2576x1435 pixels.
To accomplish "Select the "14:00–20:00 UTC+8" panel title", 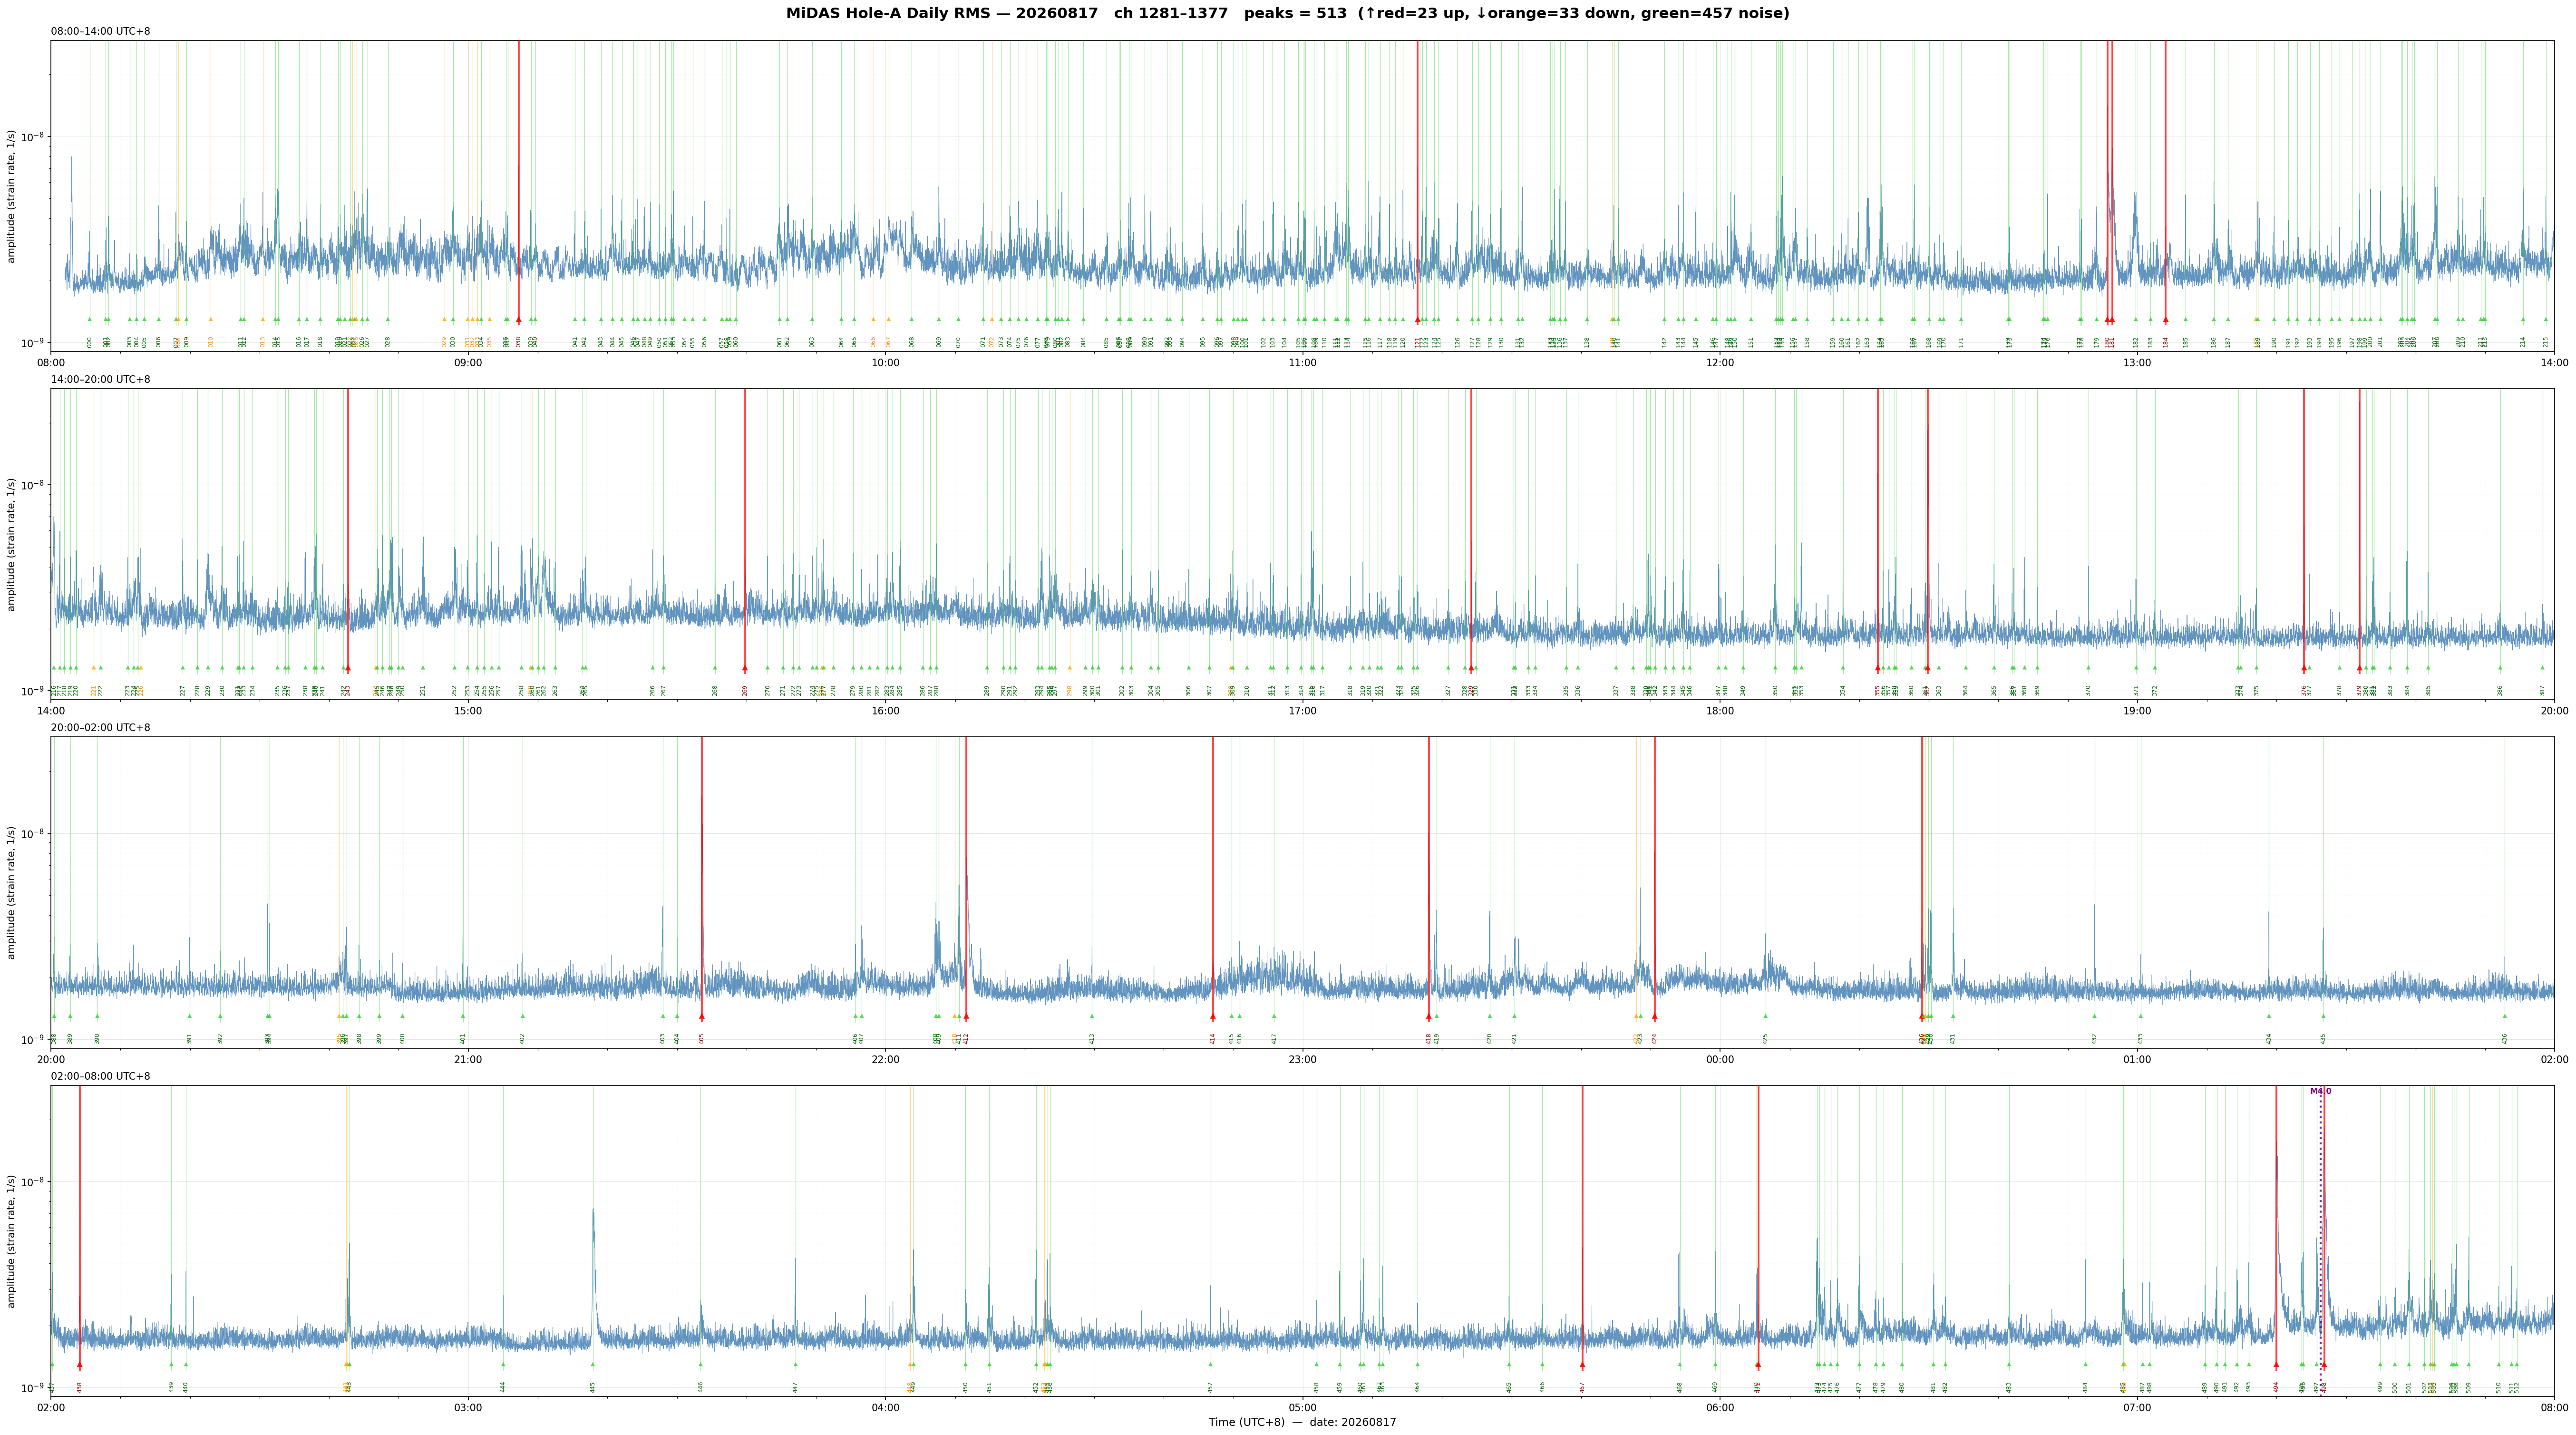I will coord(101,380).
